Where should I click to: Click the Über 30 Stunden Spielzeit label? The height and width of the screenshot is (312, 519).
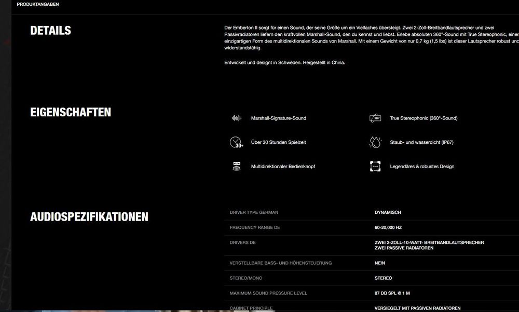(278, 142)
